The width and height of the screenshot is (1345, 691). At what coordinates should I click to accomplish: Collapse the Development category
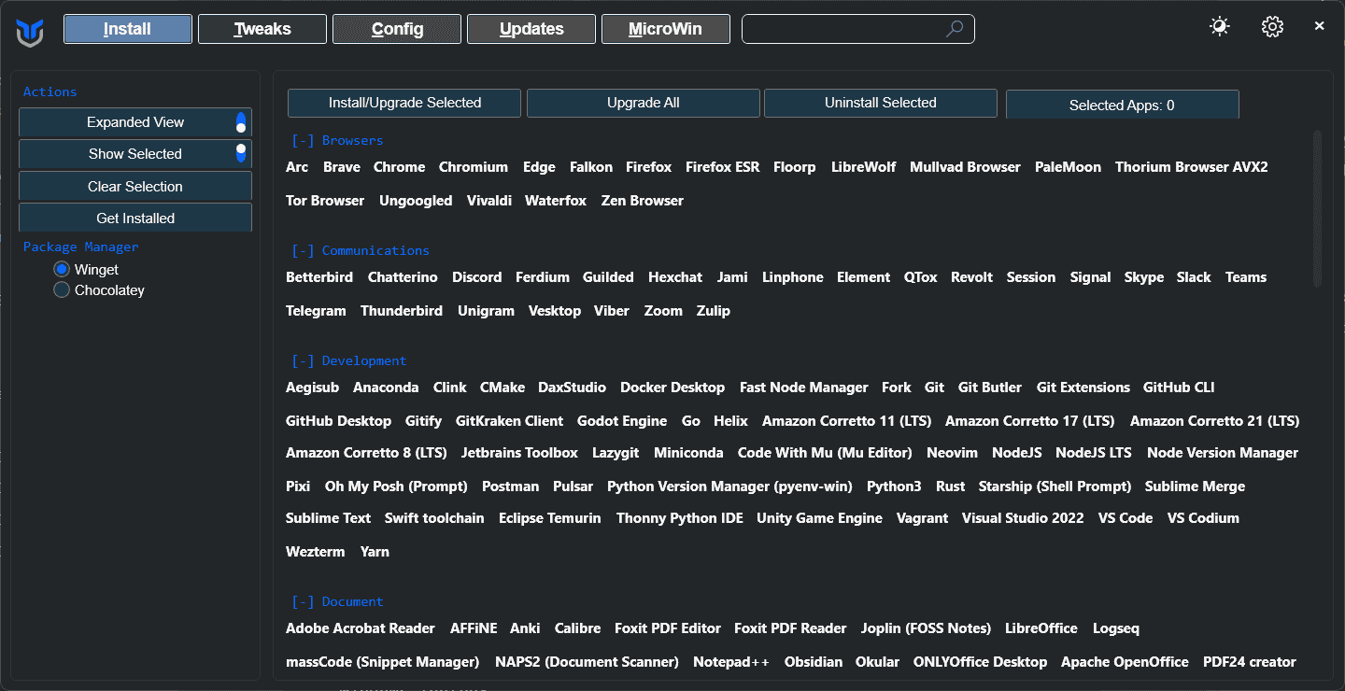coord(303,361)
